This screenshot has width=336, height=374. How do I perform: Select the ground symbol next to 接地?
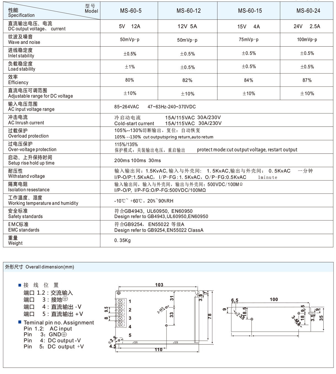[65, 299]
